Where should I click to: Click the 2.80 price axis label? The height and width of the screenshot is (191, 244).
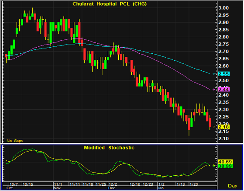click(223, 37)
